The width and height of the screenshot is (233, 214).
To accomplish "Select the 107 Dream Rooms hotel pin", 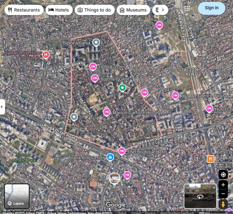I will pyautogui.click(x=159, y=25).
